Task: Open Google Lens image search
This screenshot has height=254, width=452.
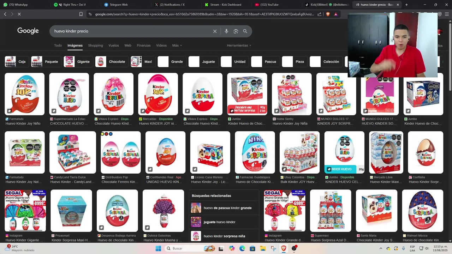Action: (236, 31)
